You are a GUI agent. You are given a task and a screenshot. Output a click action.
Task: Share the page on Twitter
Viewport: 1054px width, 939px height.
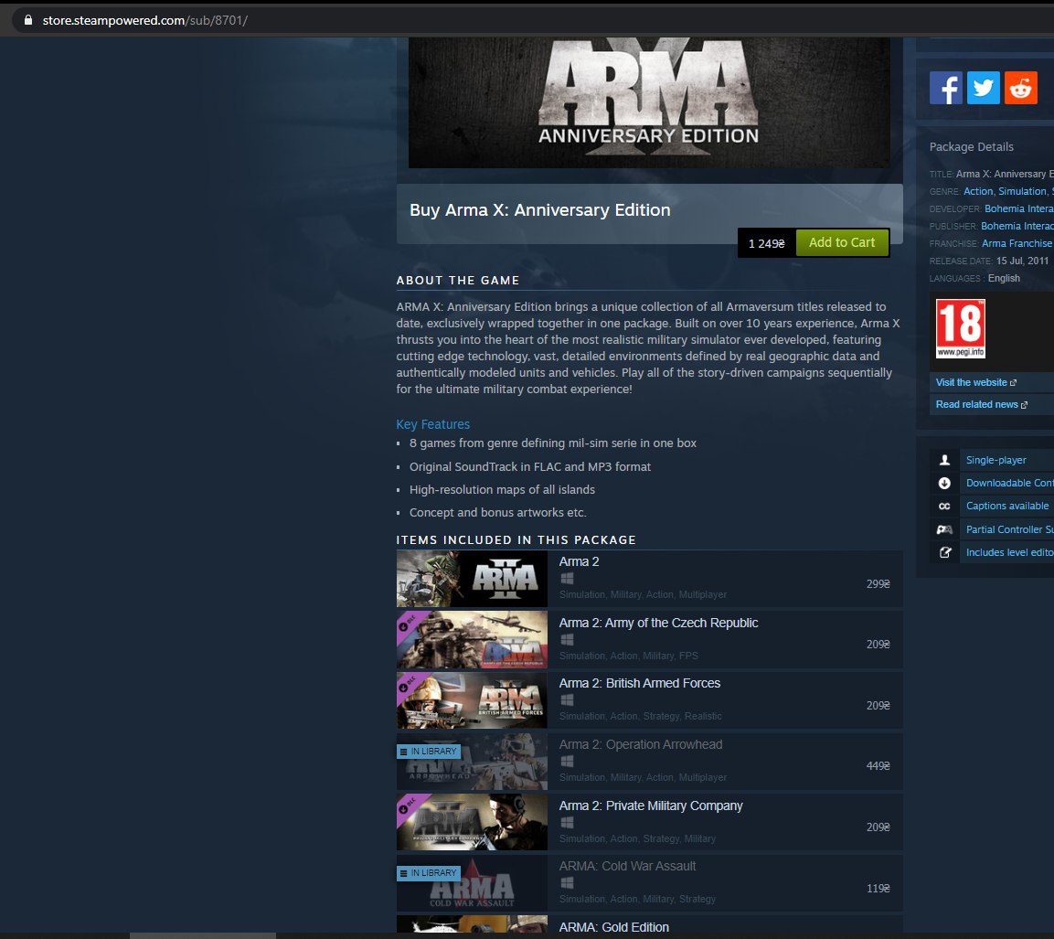pos(983,88)
